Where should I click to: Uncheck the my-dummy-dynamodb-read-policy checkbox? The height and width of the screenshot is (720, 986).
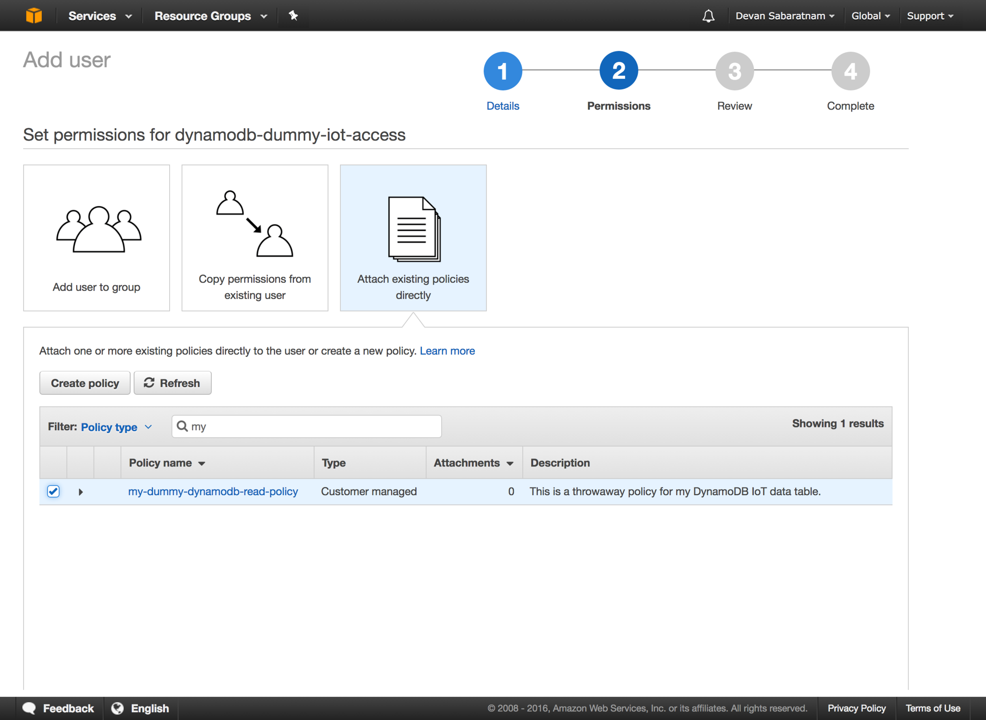coord(53,491)
